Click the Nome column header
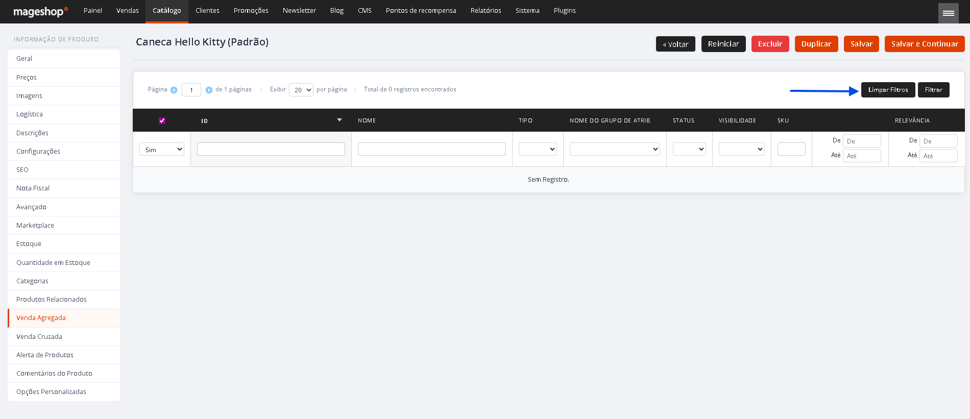The image size is (970, 419). point(367,120)
